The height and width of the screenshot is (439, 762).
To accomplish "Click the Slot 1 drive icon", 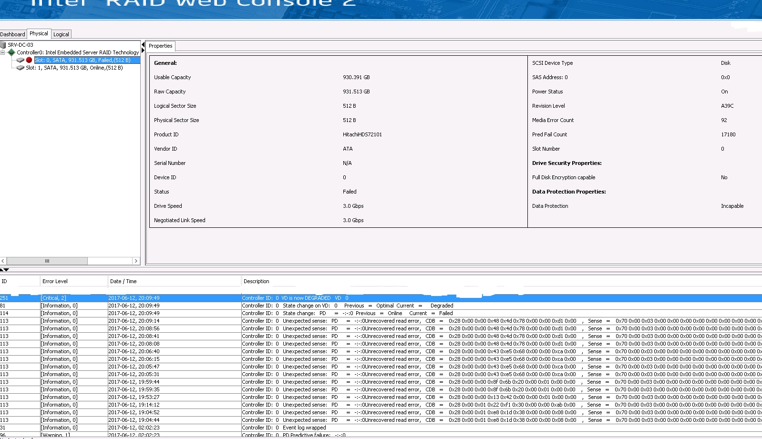I will (20, 68).
